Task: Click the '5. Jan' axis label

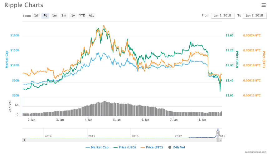Action: (117, 120)
